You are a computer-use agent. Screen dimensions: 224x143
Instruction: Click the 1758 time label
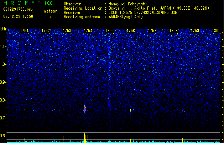(173, 31)
